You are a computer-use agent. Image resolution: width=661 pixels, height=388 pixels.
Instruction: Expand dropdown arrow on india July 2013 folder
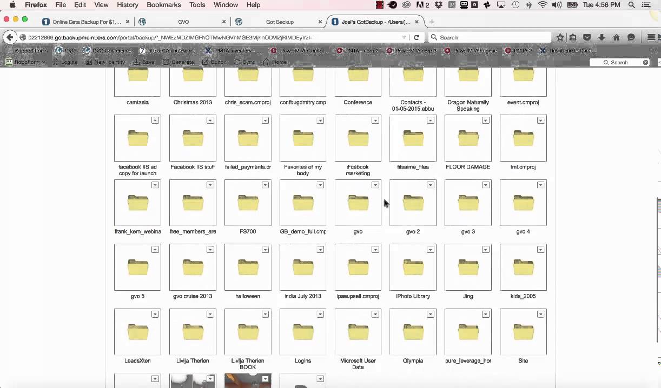pos(320,250)
